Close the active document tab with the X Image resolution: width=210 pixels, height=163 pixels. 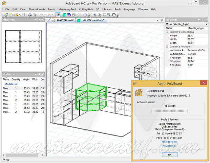[162, 20]
